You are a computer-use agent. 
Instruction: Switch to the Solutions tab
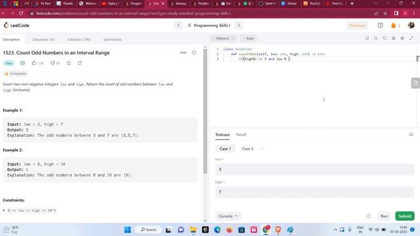coord(79,39)
